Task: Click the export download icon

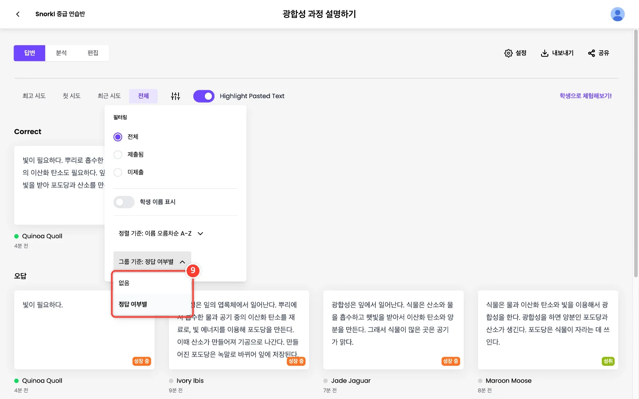Action: click(x=545, y=53)
